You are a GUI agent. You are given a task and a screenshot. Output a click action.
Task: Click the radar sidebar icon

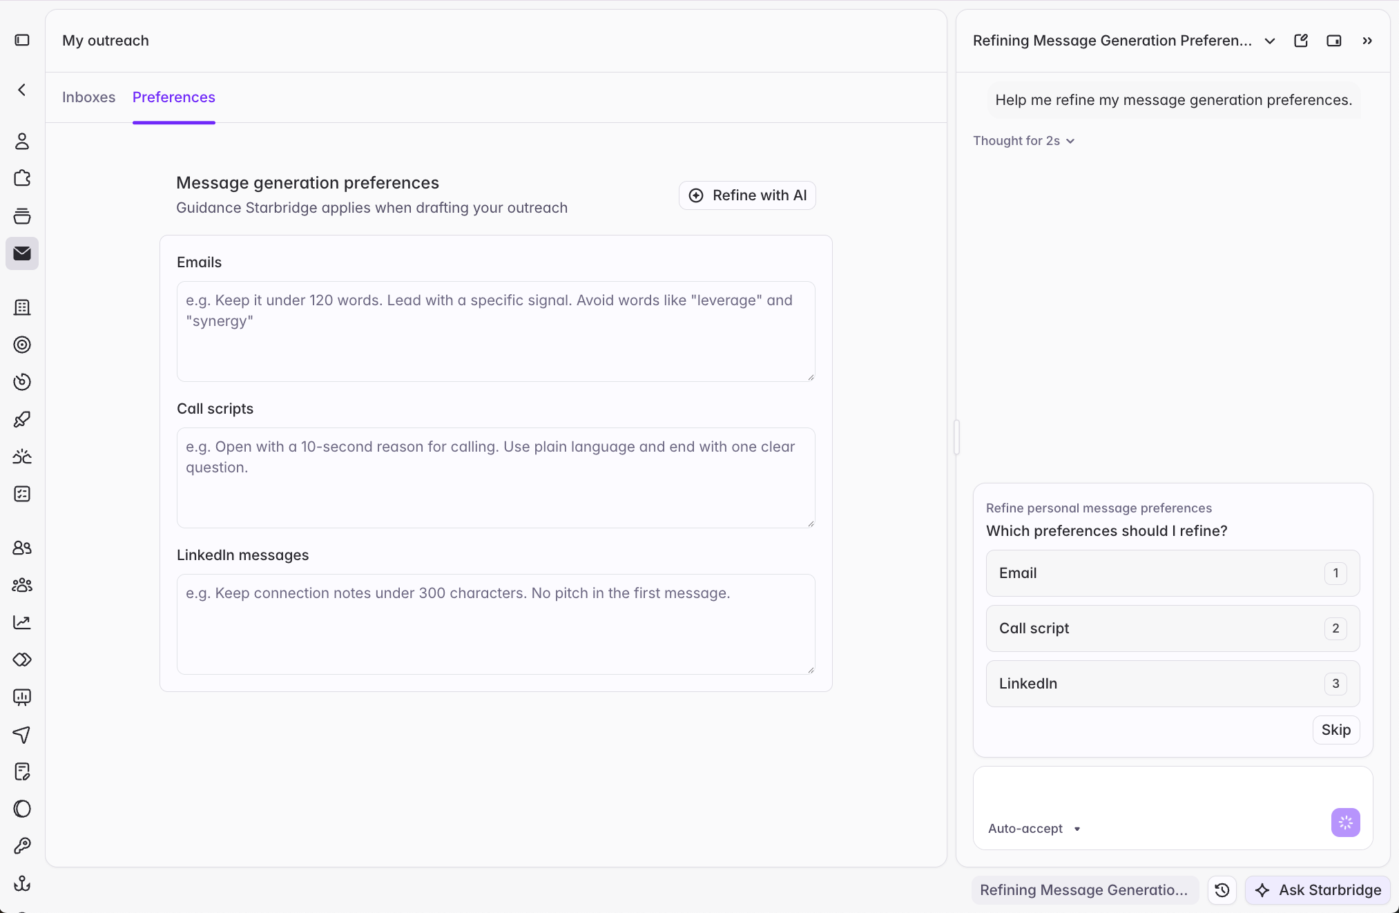22,382
